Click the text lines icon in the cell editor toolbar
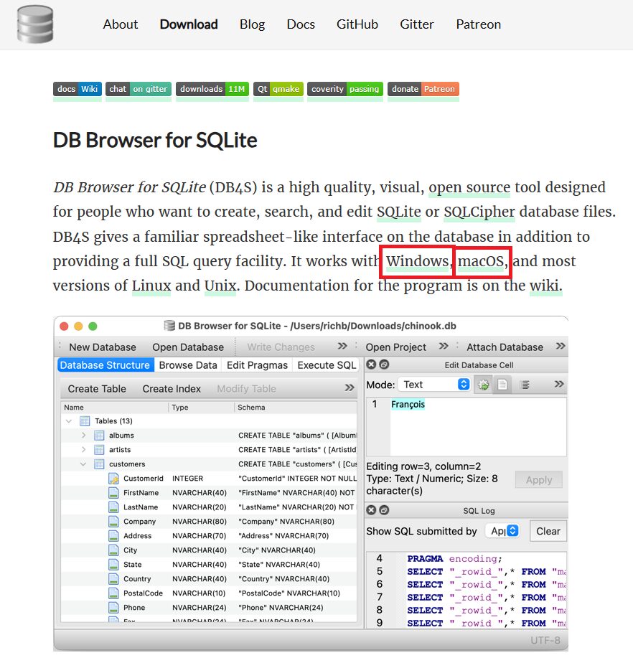The width and height of the screenshot is (633, 663). pos(525,385)
